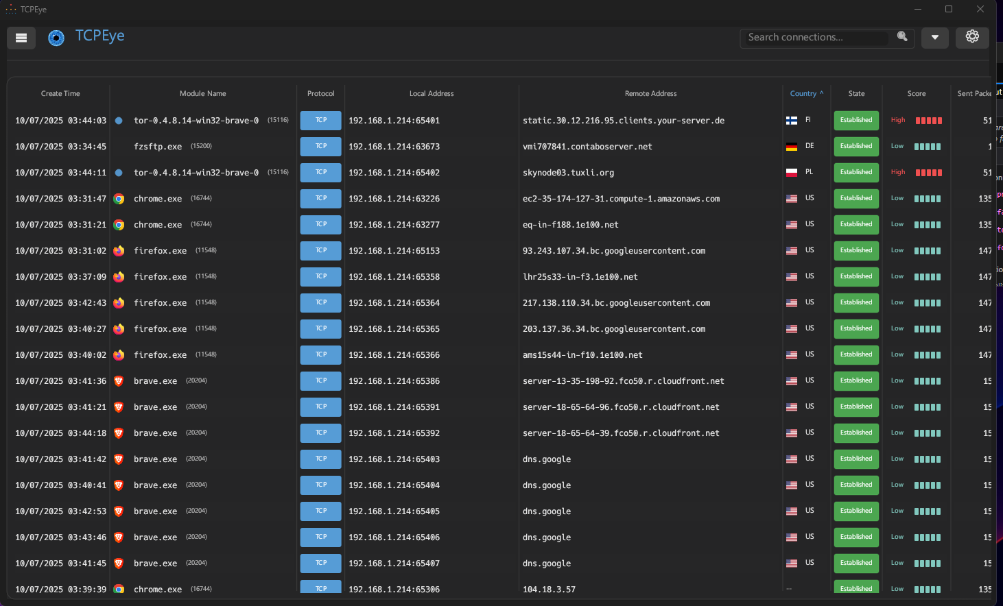Click the search magnifier icon
Viewport: 1003px width, 606px height.
(903, 36)
